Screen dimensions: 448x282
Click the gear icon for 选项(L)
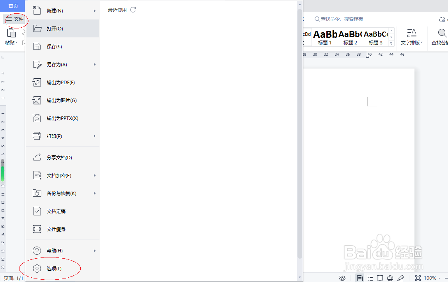37,268
